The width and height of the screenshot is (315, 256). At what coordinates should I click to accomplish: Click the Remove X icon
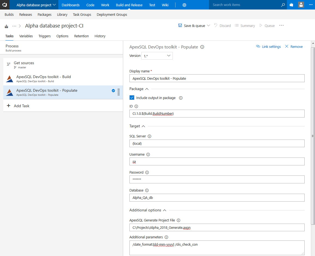tap(287, 46)
